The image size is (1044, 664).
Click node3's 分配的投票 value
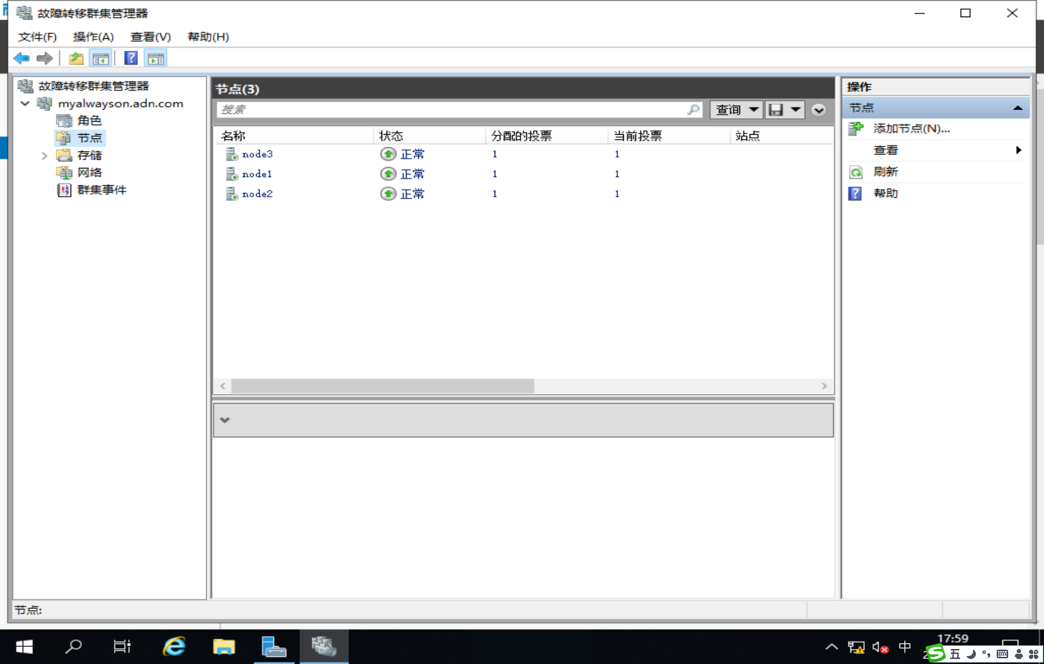pyautogui.click(x=495, y=154)
